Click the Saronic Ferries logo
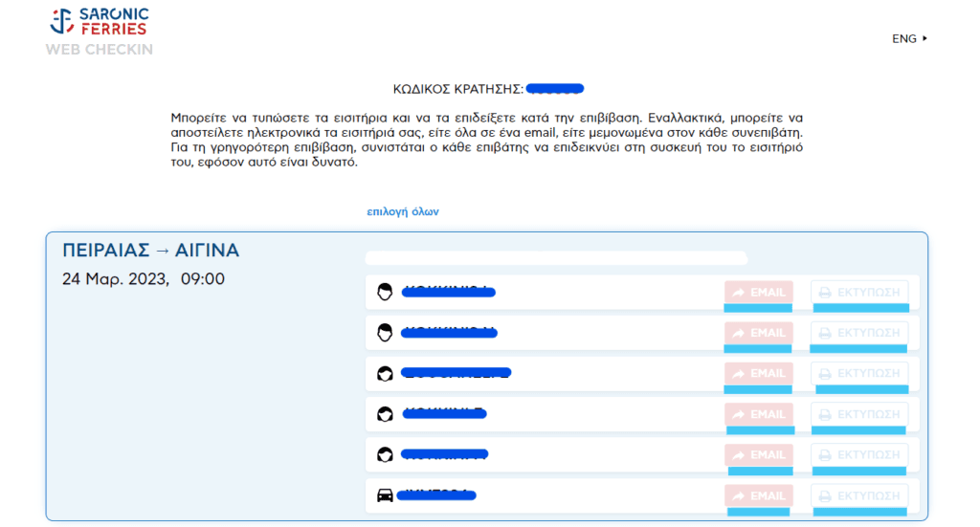The image size is (980, 527). (x=100, y=22)
